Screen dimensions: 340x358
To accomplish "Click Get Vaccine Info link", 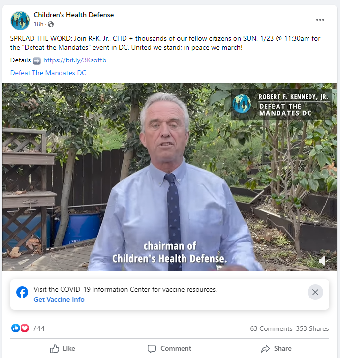I will [59, 299].
